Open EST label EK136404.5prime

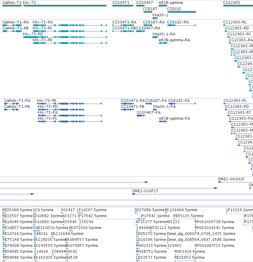pyautogui.click(x=181, y=210)
